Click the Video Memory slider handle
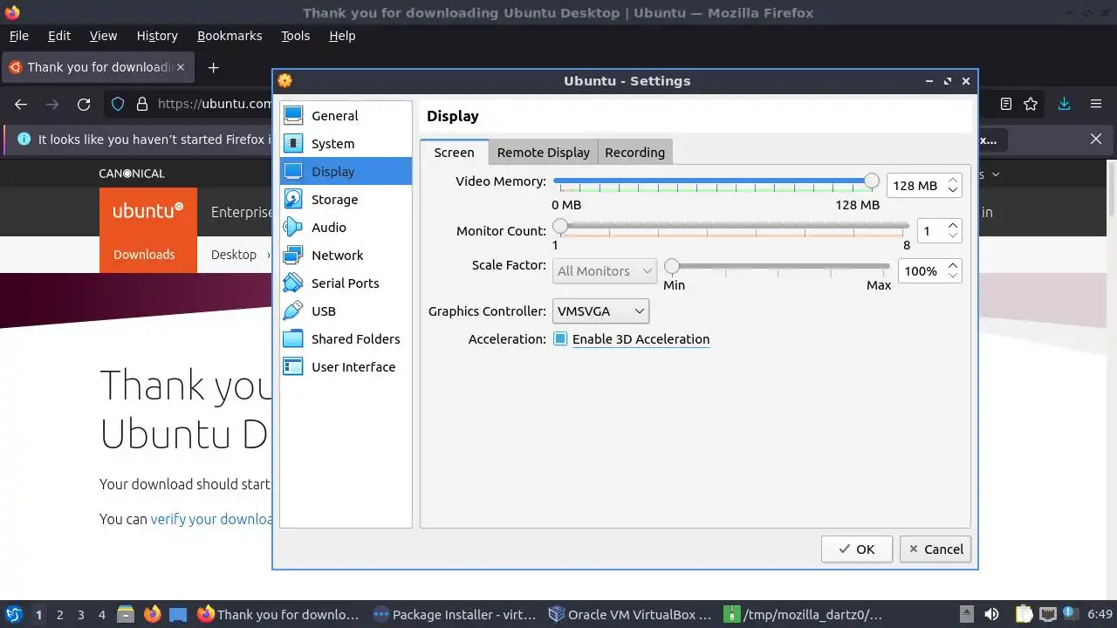1117x628 pixels. (x=871, y=181)
